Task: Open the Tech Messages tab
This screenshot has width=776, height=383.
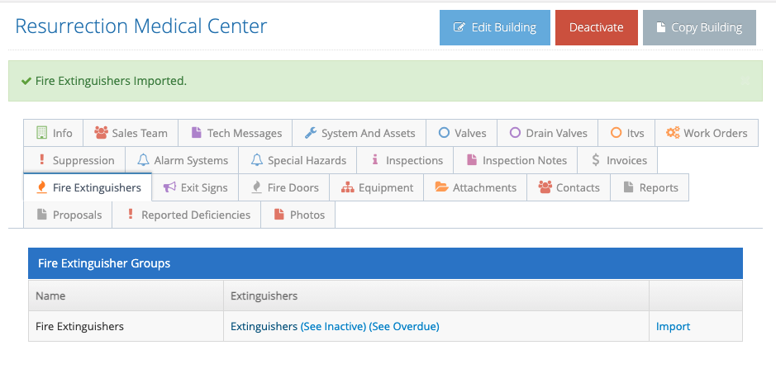Action: (235, 133)
